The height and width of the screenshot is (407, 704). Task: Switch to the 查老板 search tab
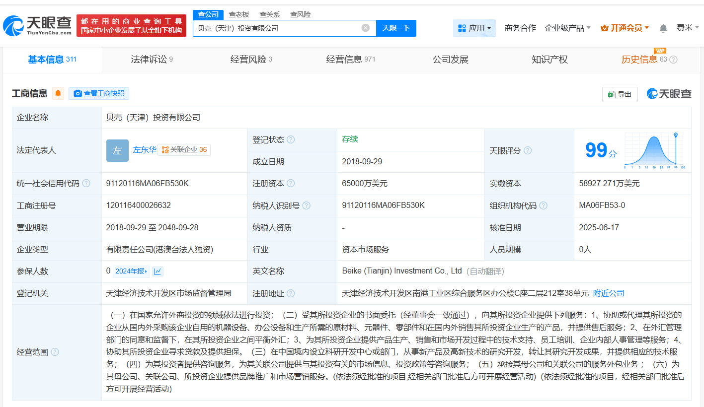239,14
